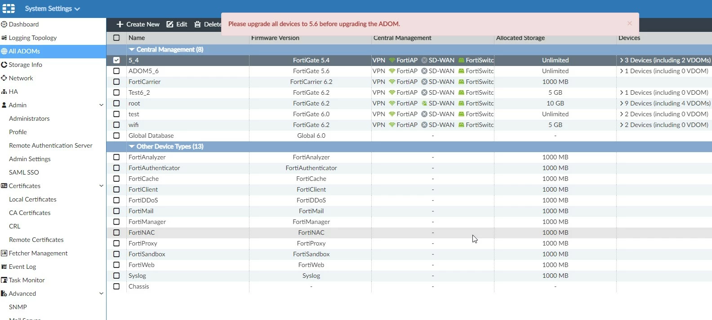Viewport: 712px width, 320px height.
Task: Expand devices list for Test6_2 ADOM
Action: point(622,92)
